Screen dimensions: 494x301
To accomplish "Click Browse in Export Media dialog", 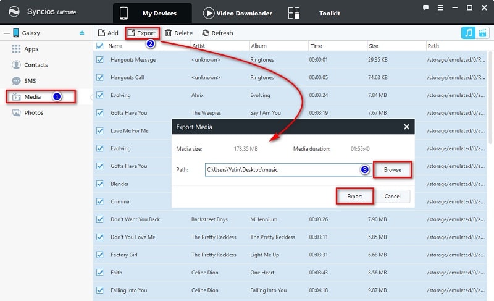I will pyautogui.click(x=392, y=169).
